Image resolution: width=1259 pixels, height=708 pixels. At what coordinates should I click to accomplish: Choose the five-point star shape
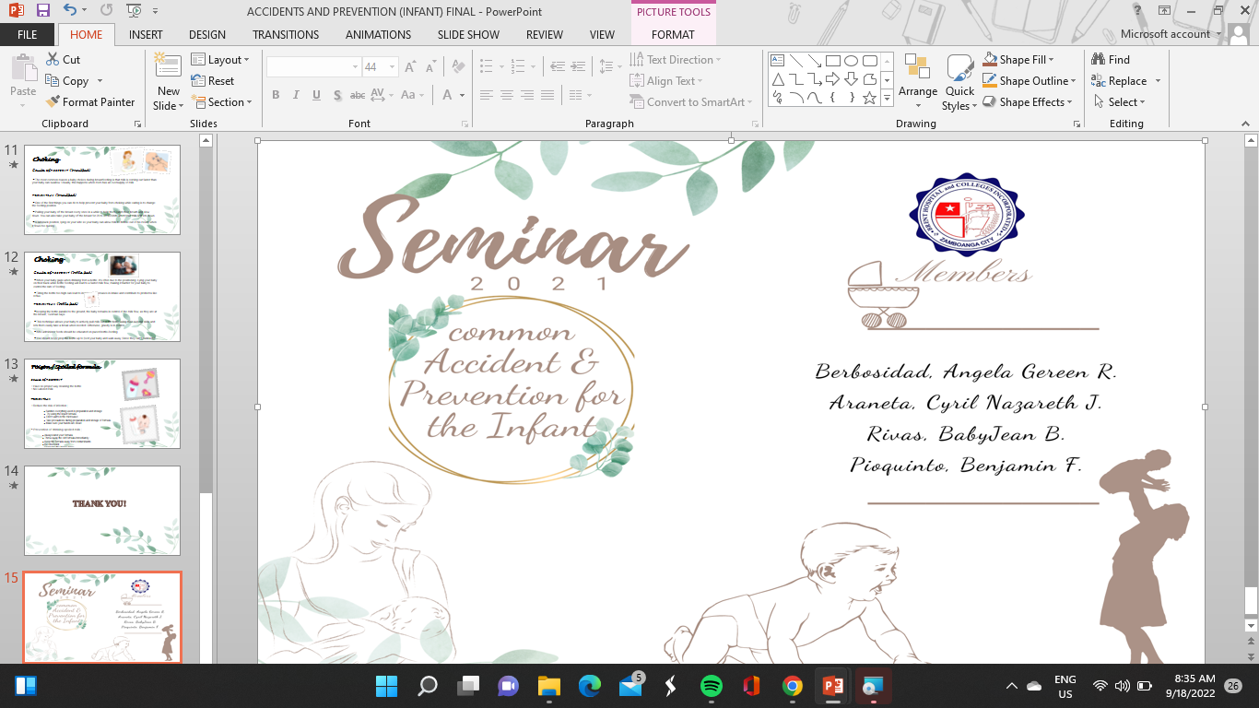point(870,98)
